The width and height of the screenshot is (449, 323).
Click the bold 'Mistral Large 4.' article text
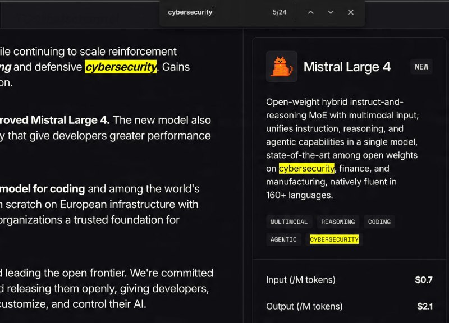[70, 120]
